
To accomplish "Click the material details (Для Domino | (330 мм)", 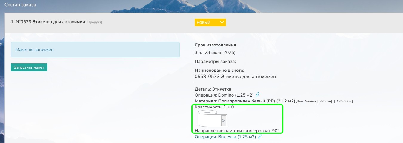I will (x=324, y=102).
